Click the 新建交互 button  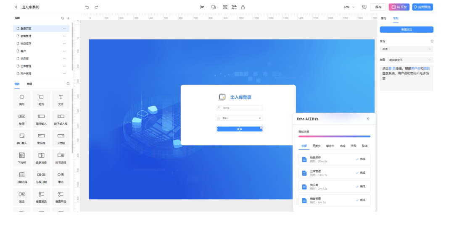point(406,29)
